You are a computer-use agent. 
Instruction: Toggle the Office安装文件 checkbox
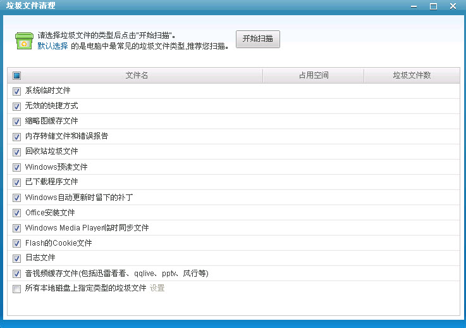tap(17, 213)
